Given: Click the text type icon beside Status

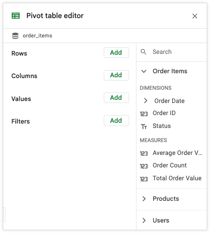Looking at the screenshot, I should (144, 127).
